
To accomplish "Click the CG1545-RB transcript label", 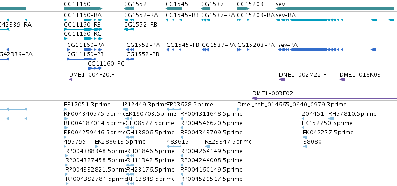I will (x=182, y=15).
